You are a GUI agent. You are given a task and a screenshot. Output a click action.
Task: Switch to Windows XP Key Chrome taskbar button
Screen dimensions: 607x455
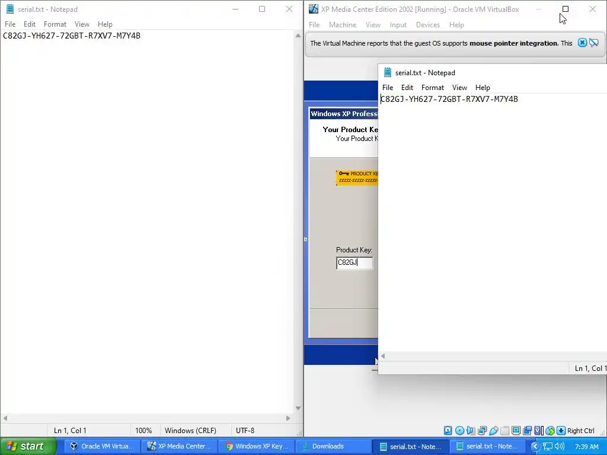point(257,447)
